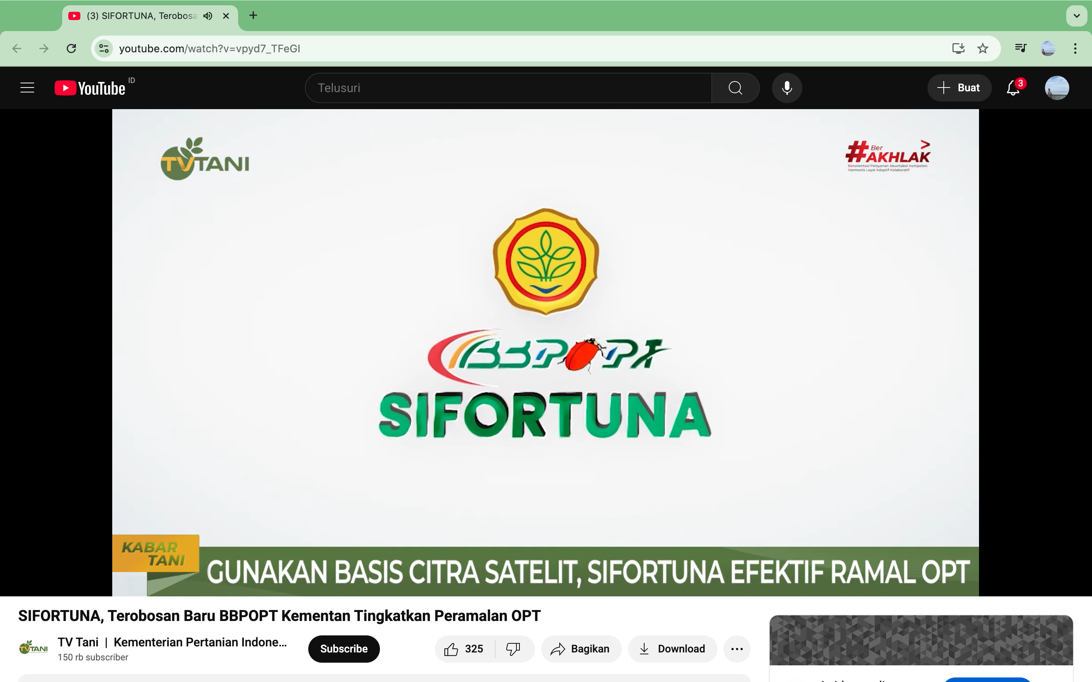Install app icon in address bar
This screenshot has width=1092, height=682.
tap(958, 48)
